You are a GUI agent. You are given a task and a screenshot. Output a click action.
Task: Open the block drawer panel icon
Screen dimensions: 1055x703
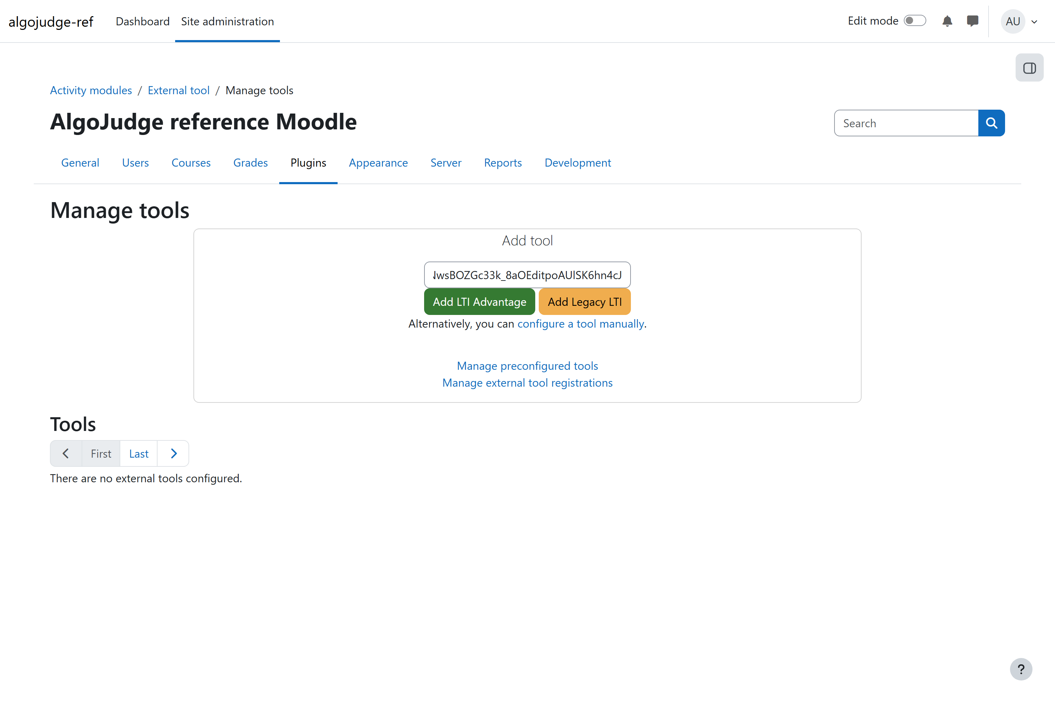(1029, 68)
